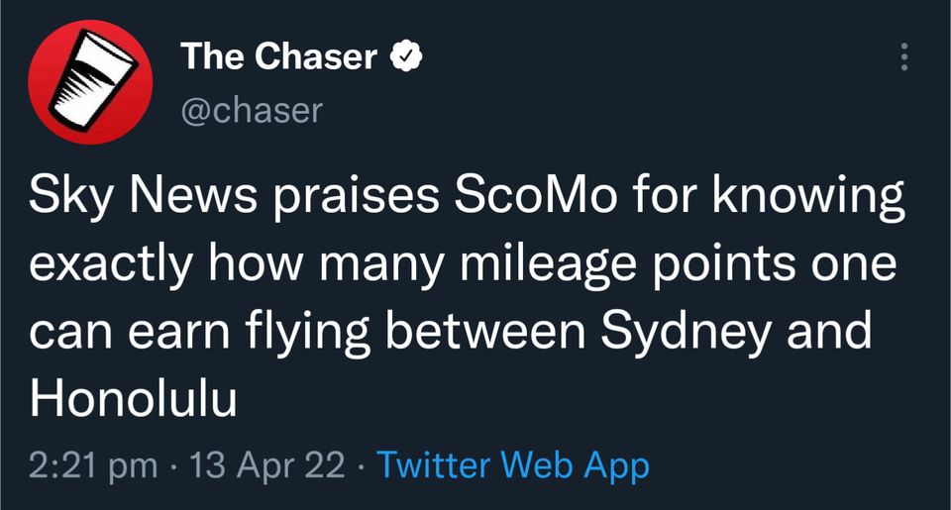Screen dimensions: 951x510
Task: Click the word "Honolulu" in the tweet
Action: pos(134,399)
